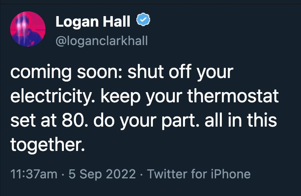Viewport: 301px width, 196px height.
Task: Click the @loganclarkhall handle
Action: tap(102, 41)
